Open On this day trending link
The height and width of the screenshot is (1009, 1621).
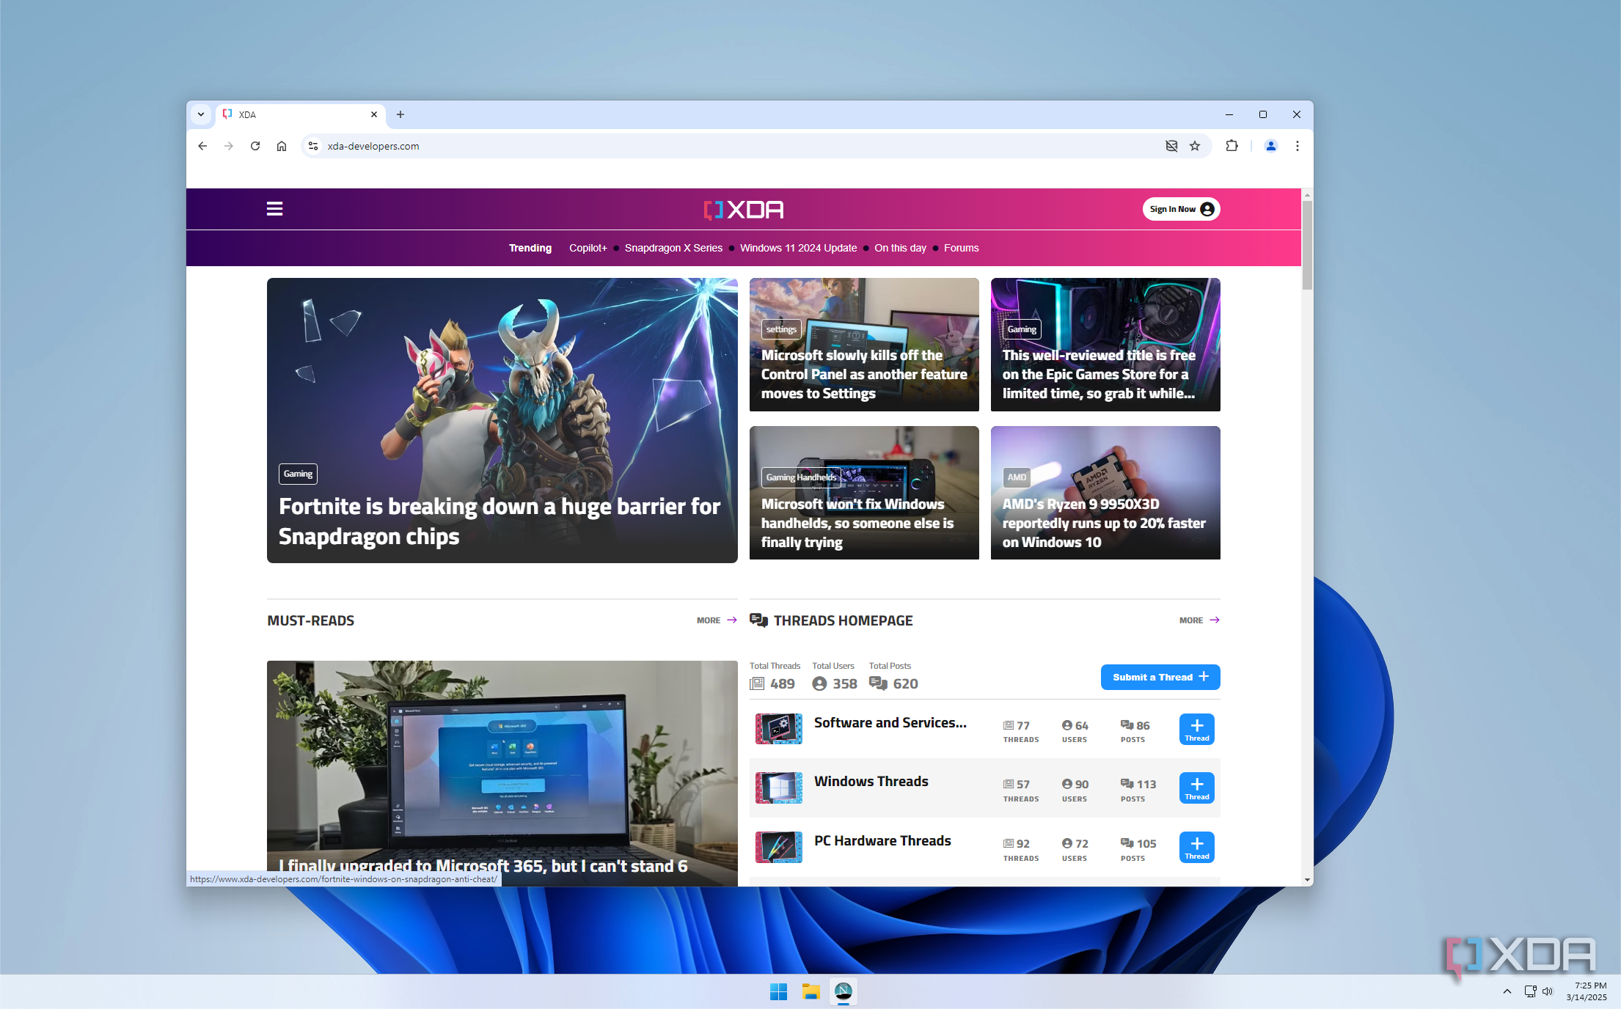click(x=900, y=248)
